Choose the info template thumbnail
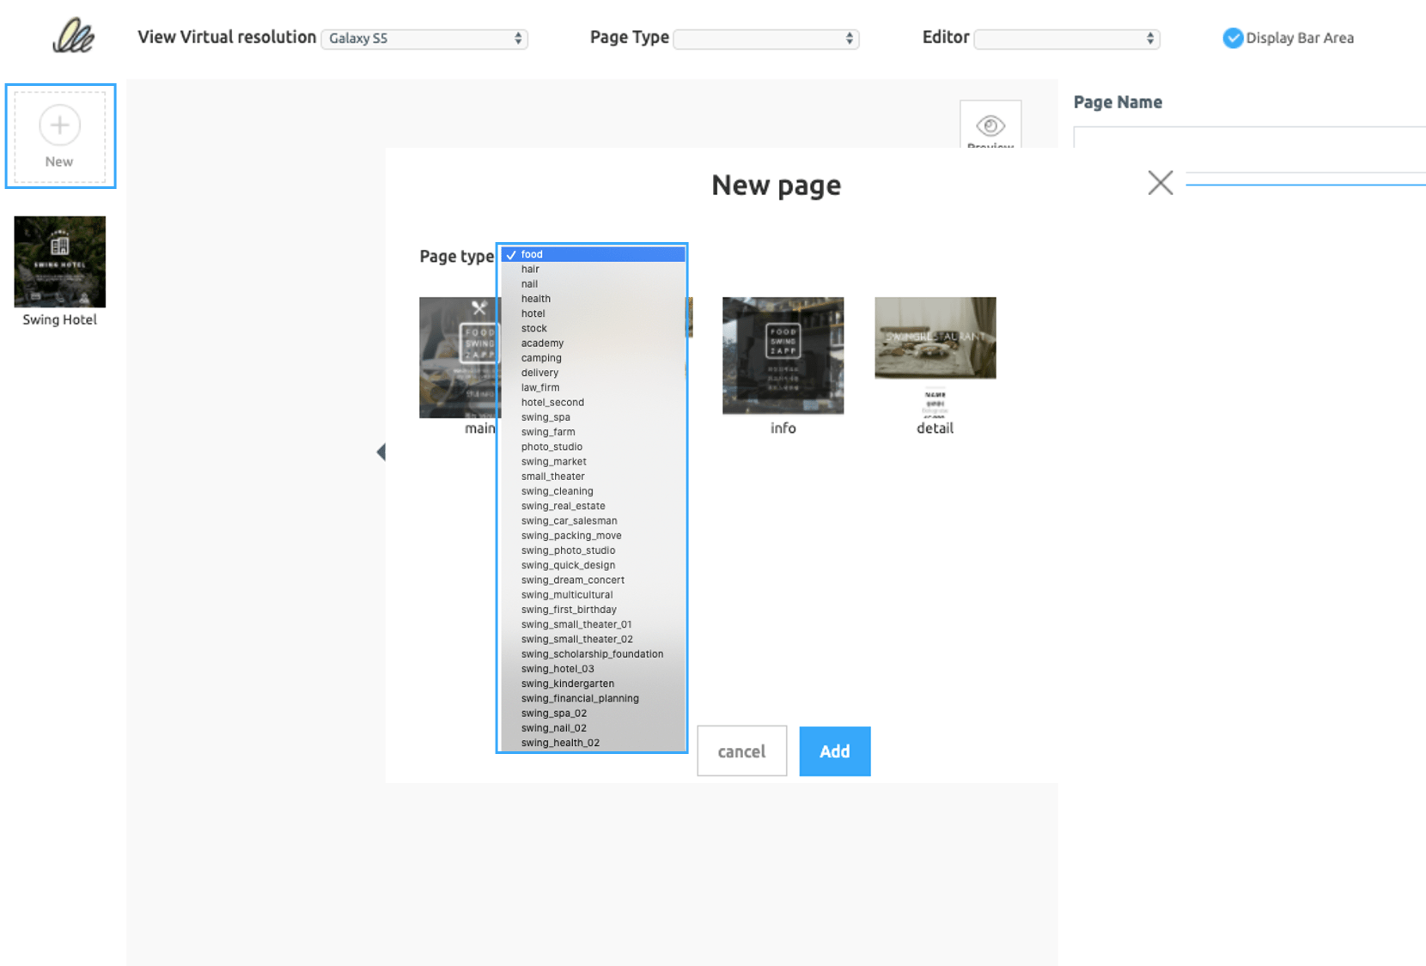 tap(783, 355)
